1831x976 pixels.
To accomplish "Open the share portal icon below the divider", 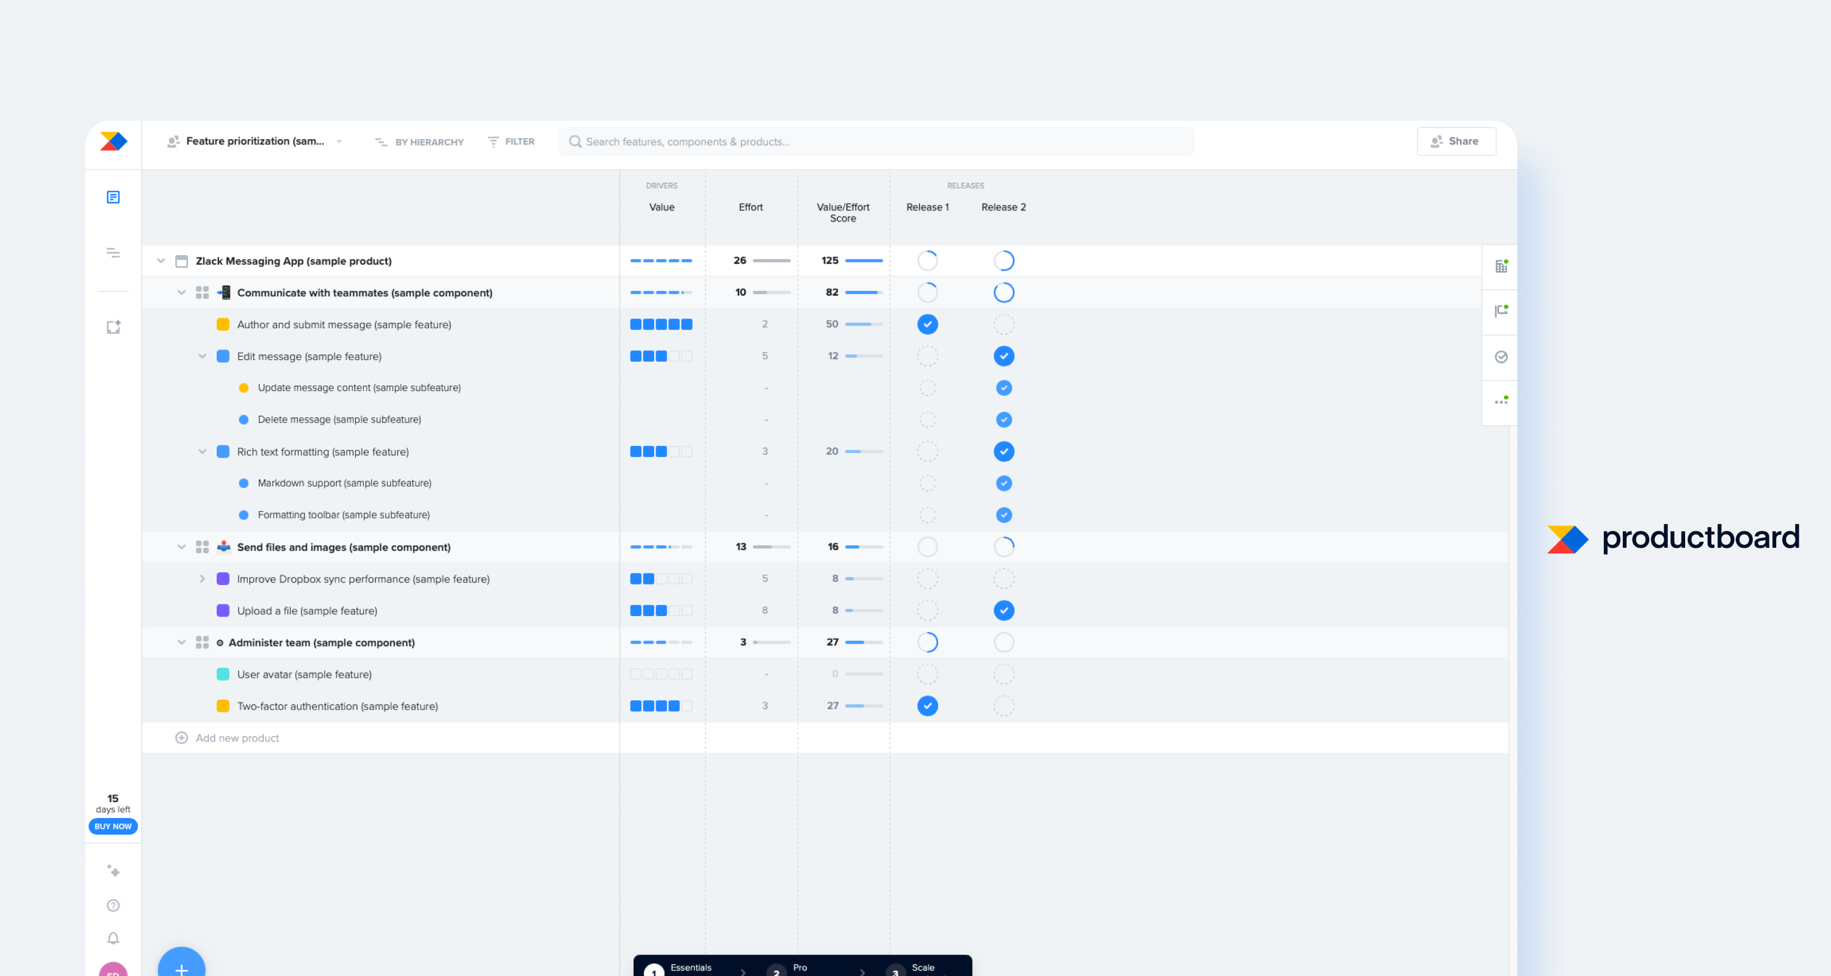I will pos(113,328).
